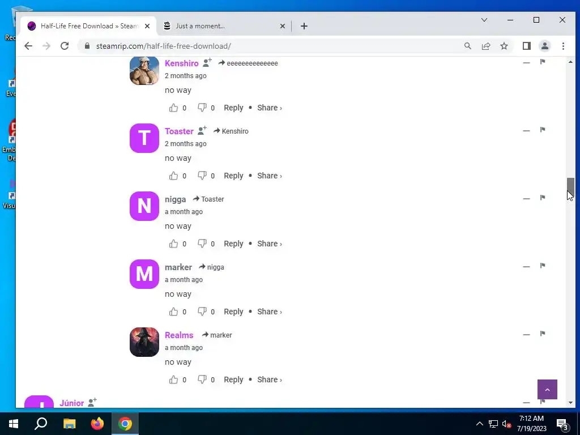Open Chrome tab search chevron
This screenshot has width=580, height=435.
[484, 20]
